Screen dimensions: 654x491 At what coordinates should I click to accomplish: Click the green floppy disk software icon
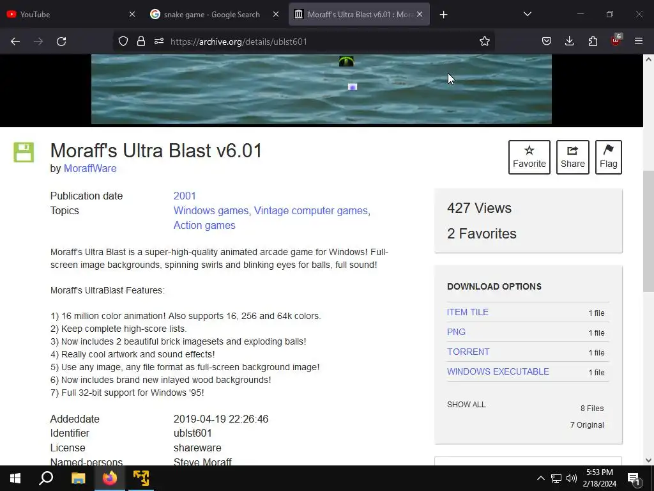pos(24,152)
